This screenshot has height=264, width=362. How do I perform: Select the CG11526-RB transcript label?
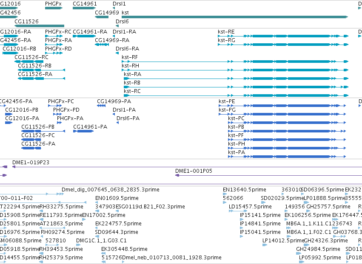coord(34,66)
